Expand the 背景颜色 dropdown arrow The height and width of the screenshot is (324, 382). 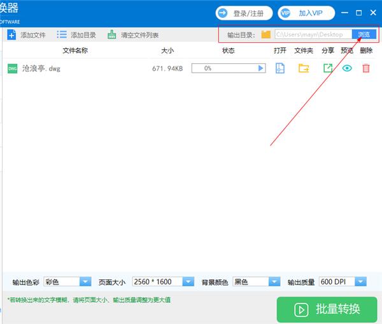[274, 281]
